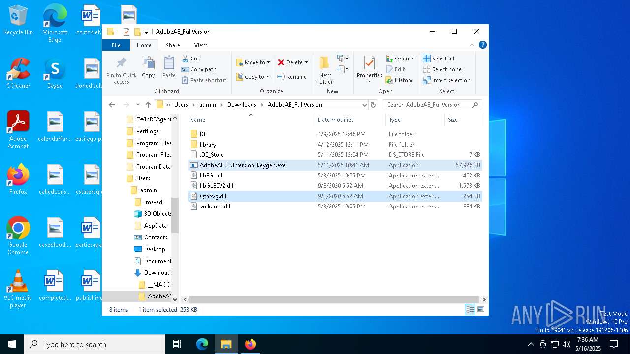Click the file list horizontal scrollbar
The height and width of the screenshot is (354, 630).
[334, 299]
